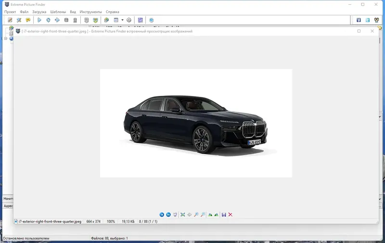Open the Загрузка menu

point(39,12)
